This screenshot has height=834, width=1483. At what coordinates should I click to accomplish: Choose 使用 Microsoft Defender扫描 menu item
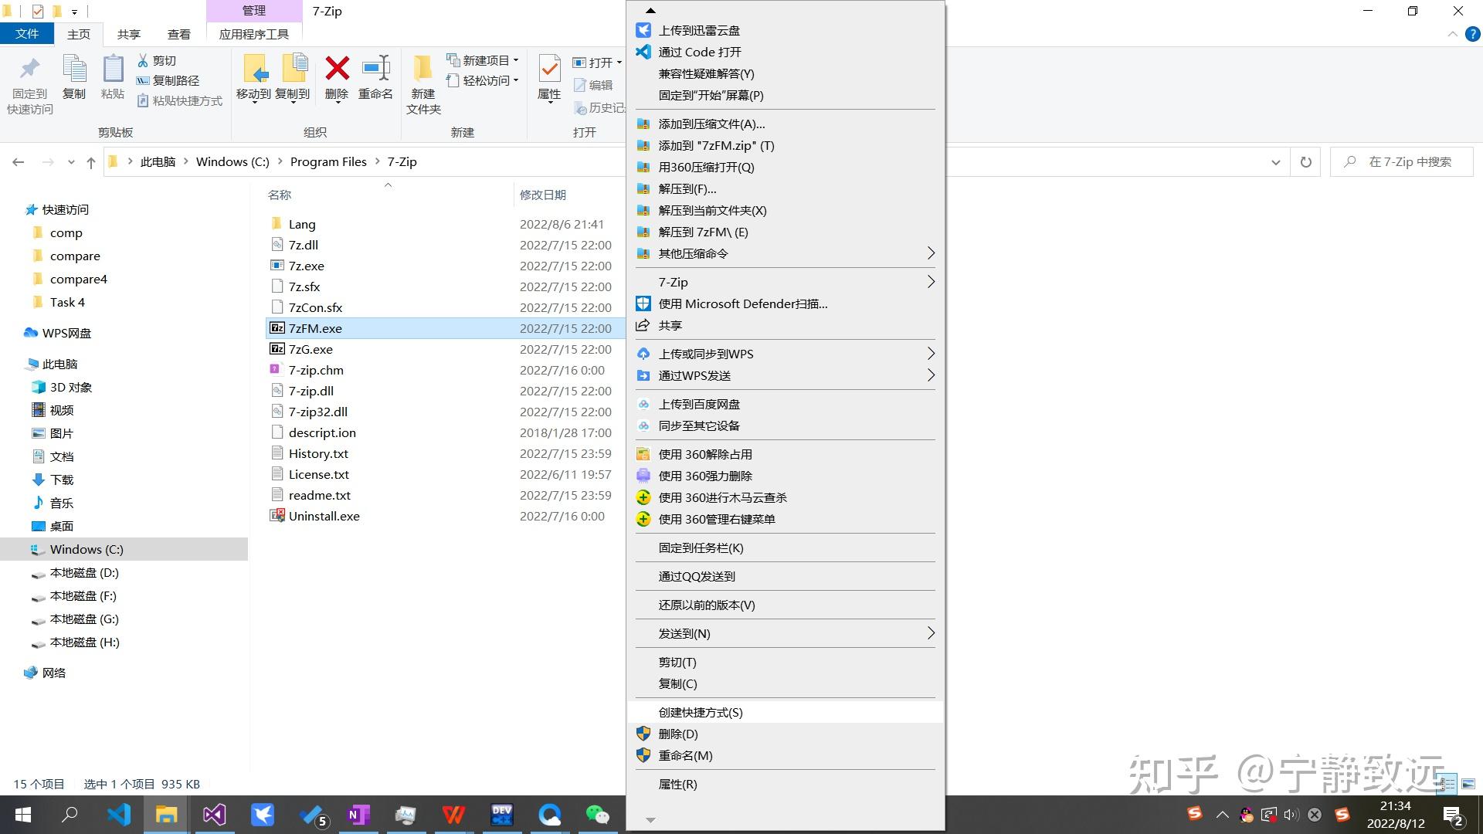[785, 303]
